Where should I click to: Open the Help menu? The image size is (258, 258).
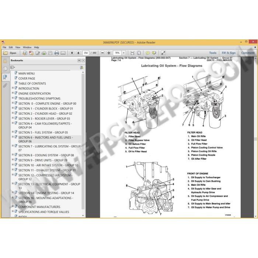(x=36, y=47)
